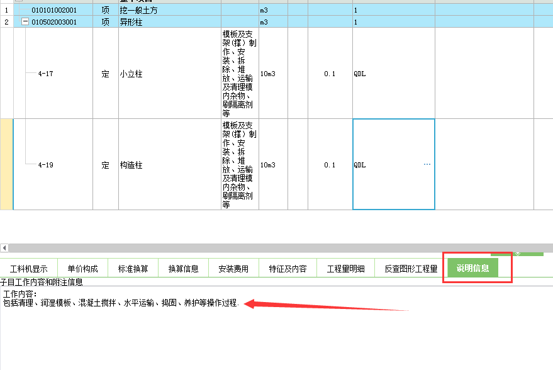Click the 0.1 quantity in 构造柱 row
Screen dimensions: 553x370
tap(330, 165)
